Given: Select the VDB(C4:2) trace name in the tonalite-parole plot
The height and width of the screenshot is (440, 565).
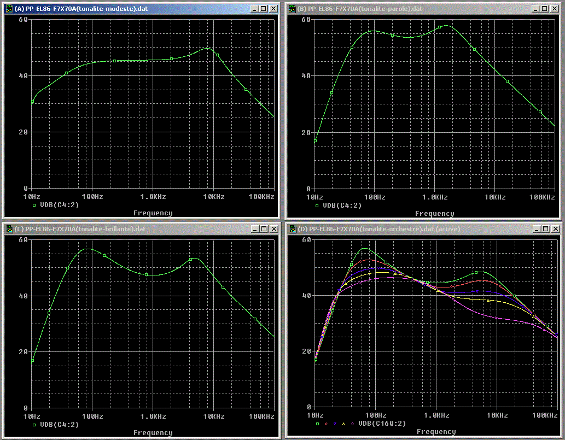Looking at the screenshot, I should coord(342,206).
